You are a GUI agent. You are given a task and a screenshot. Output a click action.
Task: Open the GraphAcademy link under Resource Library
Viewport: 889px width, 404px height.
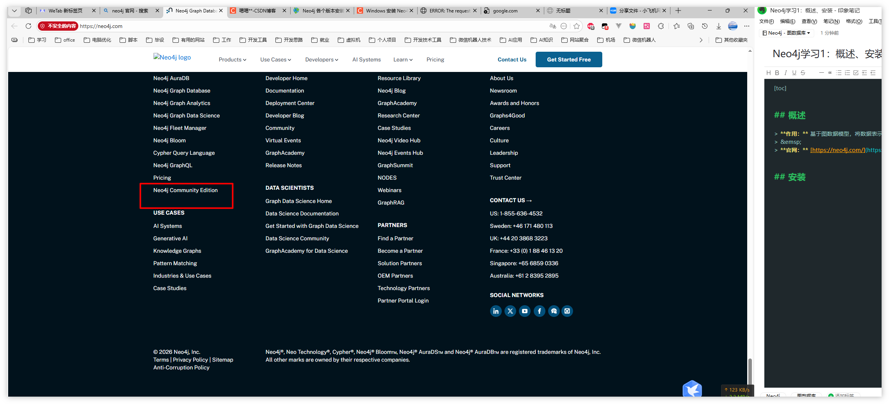pyautogui.click(x=397, y=103)
